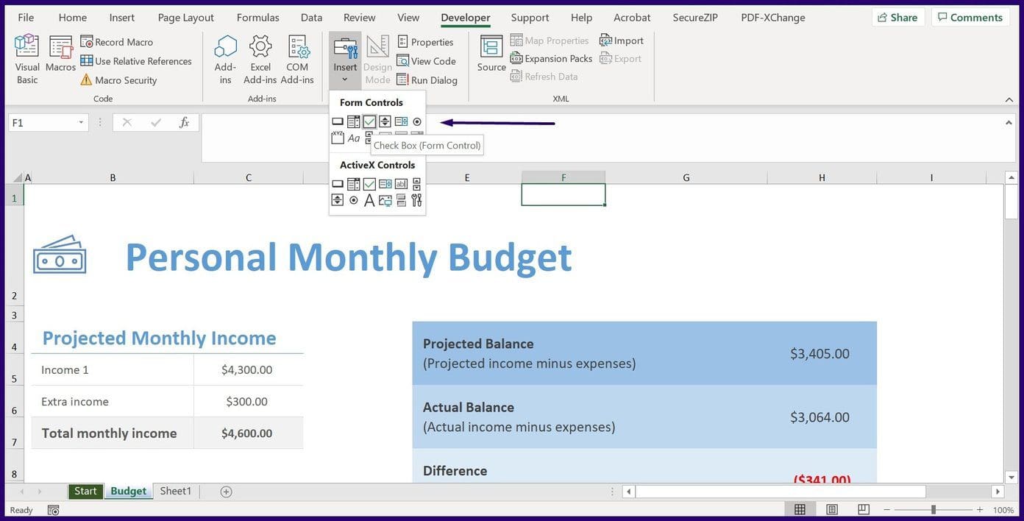This screenshot has height=521, width=1024.
Task: Select ActiveX Toggle Button control
Action: point(401,200)
